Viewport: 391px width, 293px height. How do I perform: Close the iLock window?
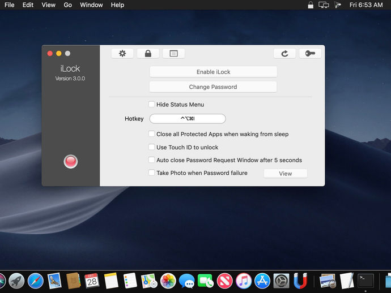coord(50,53)
